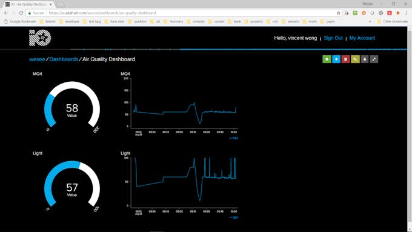Open the property bookmarks folder
412x232 pixels.
[254, 22]
